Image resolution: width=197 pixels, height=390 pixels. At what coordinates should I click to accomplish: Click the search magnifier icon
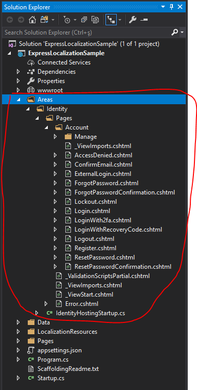pyautogui.click(x=175, y=32)
